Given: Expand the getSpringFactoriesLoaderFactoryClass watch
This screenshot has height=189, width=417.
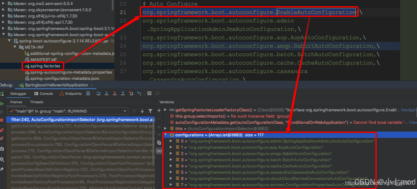Looking at the screenshot, I should tap(166, 110).
